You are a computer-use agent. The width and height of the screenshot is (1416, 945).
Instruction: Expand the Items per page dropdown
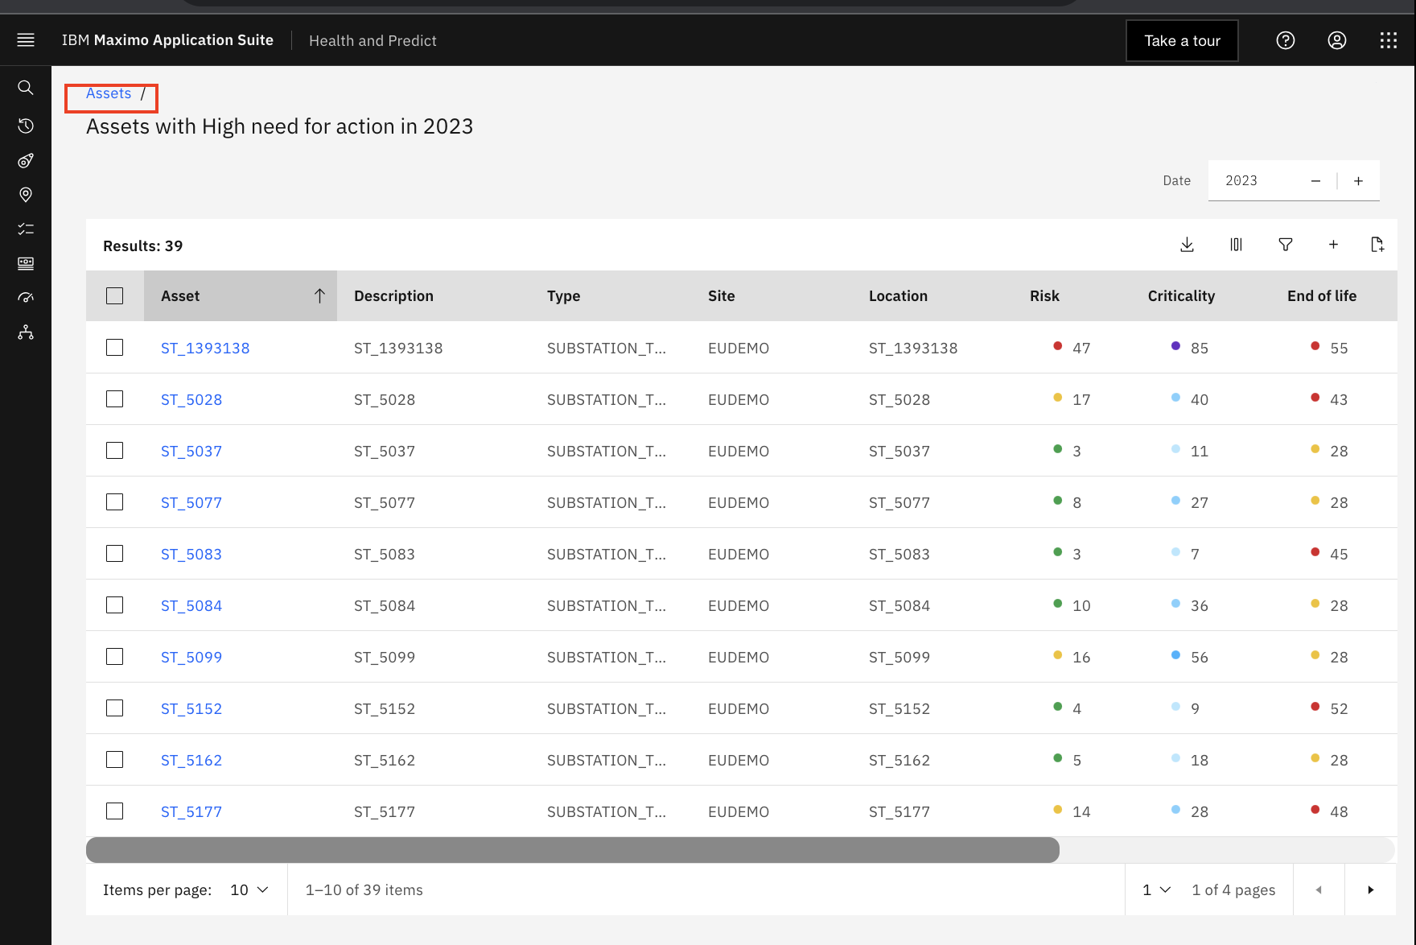coord(249,889)
